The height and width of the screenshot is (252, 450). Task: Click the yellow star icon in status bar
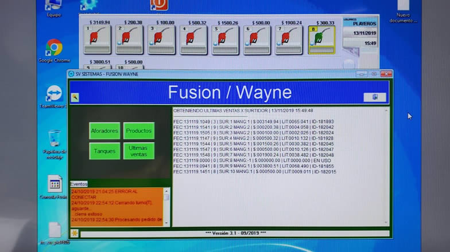point(75,233)
